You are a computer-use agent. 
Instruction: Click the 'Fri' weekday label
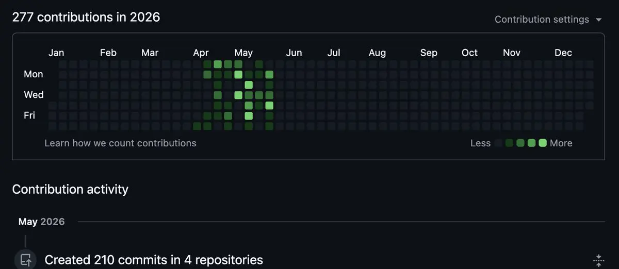pos(29,115)
